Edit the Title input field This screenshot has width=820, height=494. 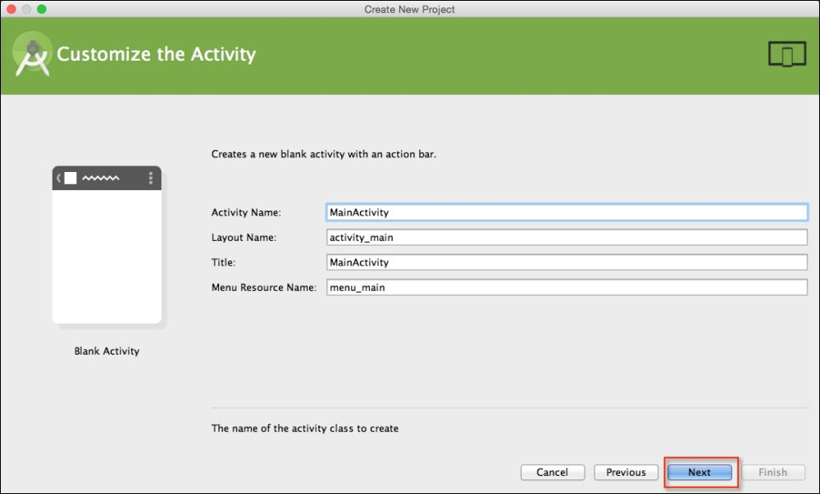567,263
